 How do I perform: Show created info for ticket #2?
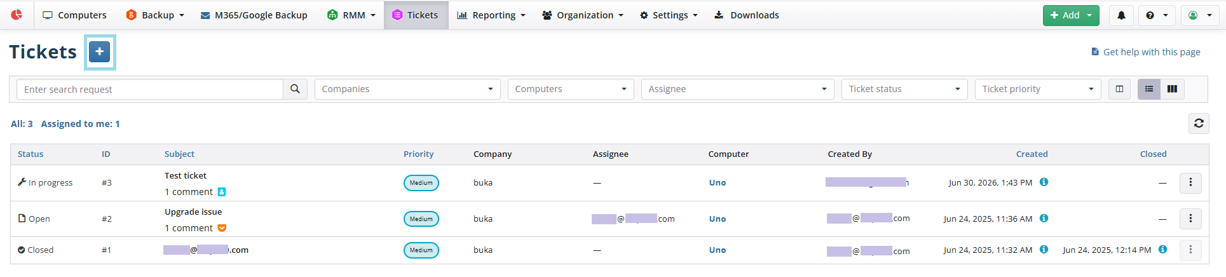click(1044, 218)
